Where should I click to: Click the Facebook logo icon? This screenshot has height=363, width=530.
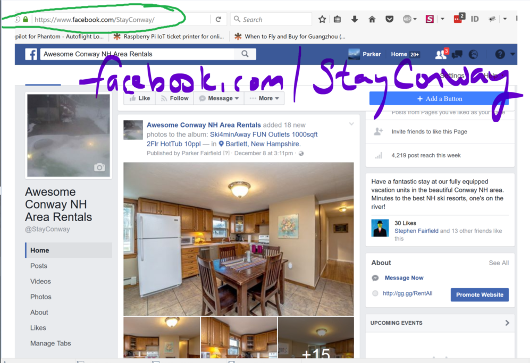tap(31, 54)
